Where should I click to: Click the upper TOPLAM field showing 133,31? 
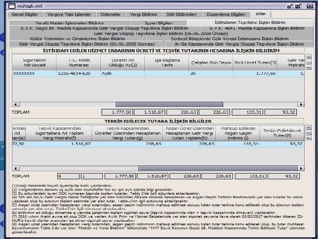[248, 112]
